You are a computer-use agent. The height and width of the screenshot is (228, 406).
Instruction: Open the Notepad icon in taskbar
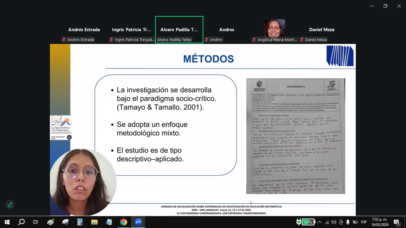tap(109, 222)
